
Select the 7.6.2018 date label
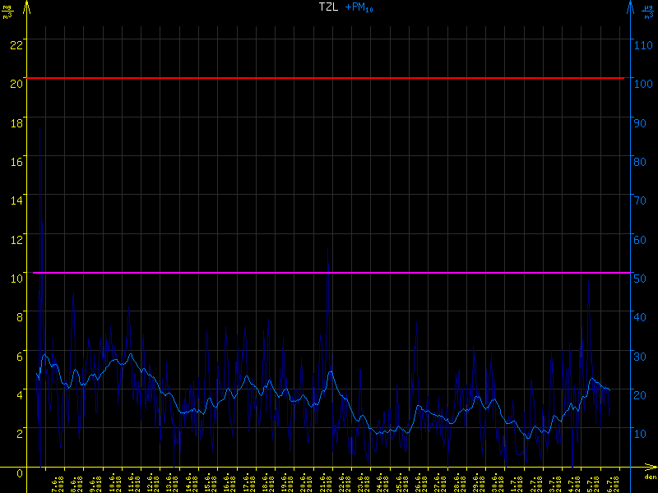[56, 482]
